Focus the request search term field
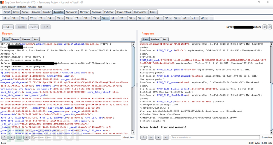 pos(76,137)
